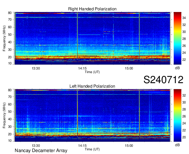
Task: Click Frequency (MHz) axis label of Right Handed plot
Action: (4, 38)
